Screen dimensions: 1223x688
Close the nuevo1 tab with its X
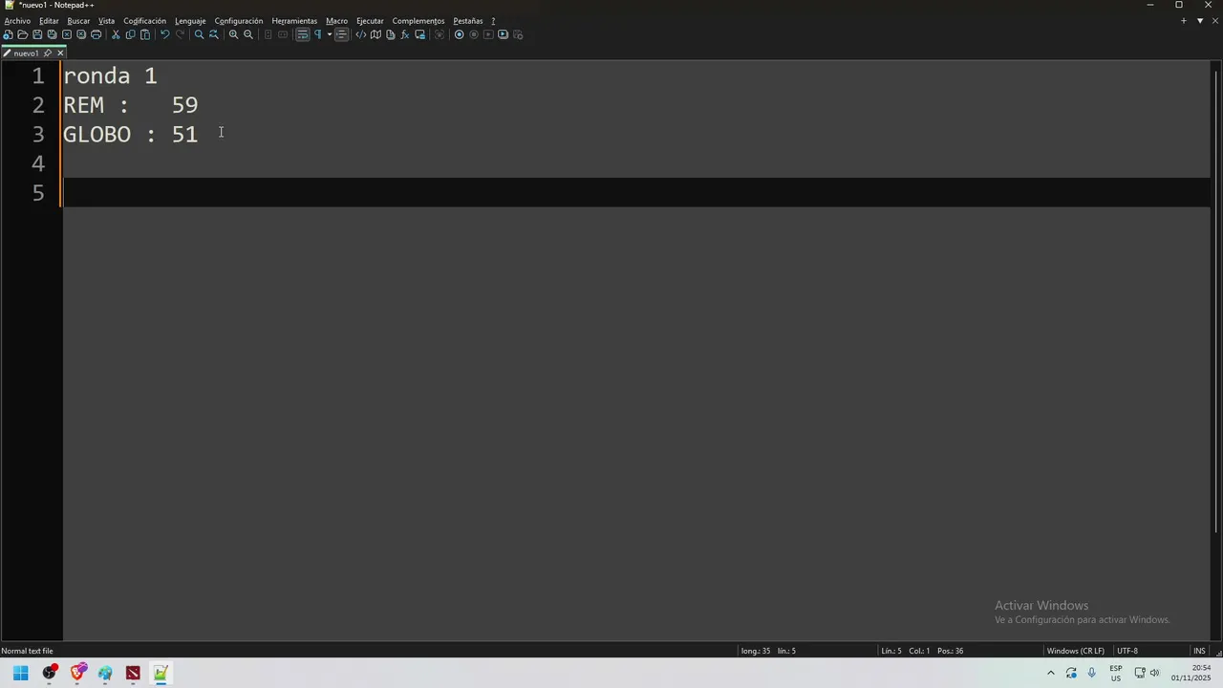[59, 54]
